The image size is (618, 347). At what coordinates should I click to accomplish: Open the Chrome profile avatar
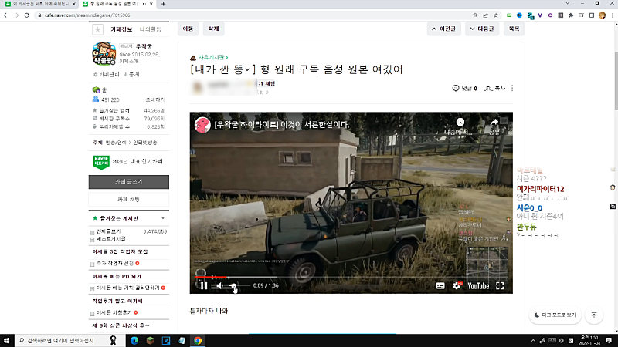[602, 15]
